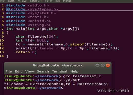Open Terminal menu in seatwork terminal window

[x=60, y=71]
